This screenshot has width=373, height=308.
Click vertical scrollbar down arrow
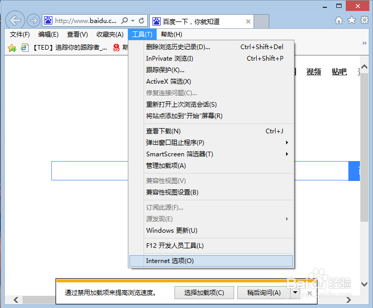(364, 284)
